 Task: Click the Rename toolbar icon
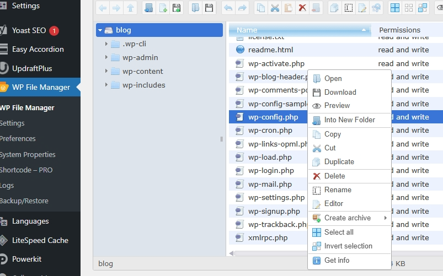349,8
